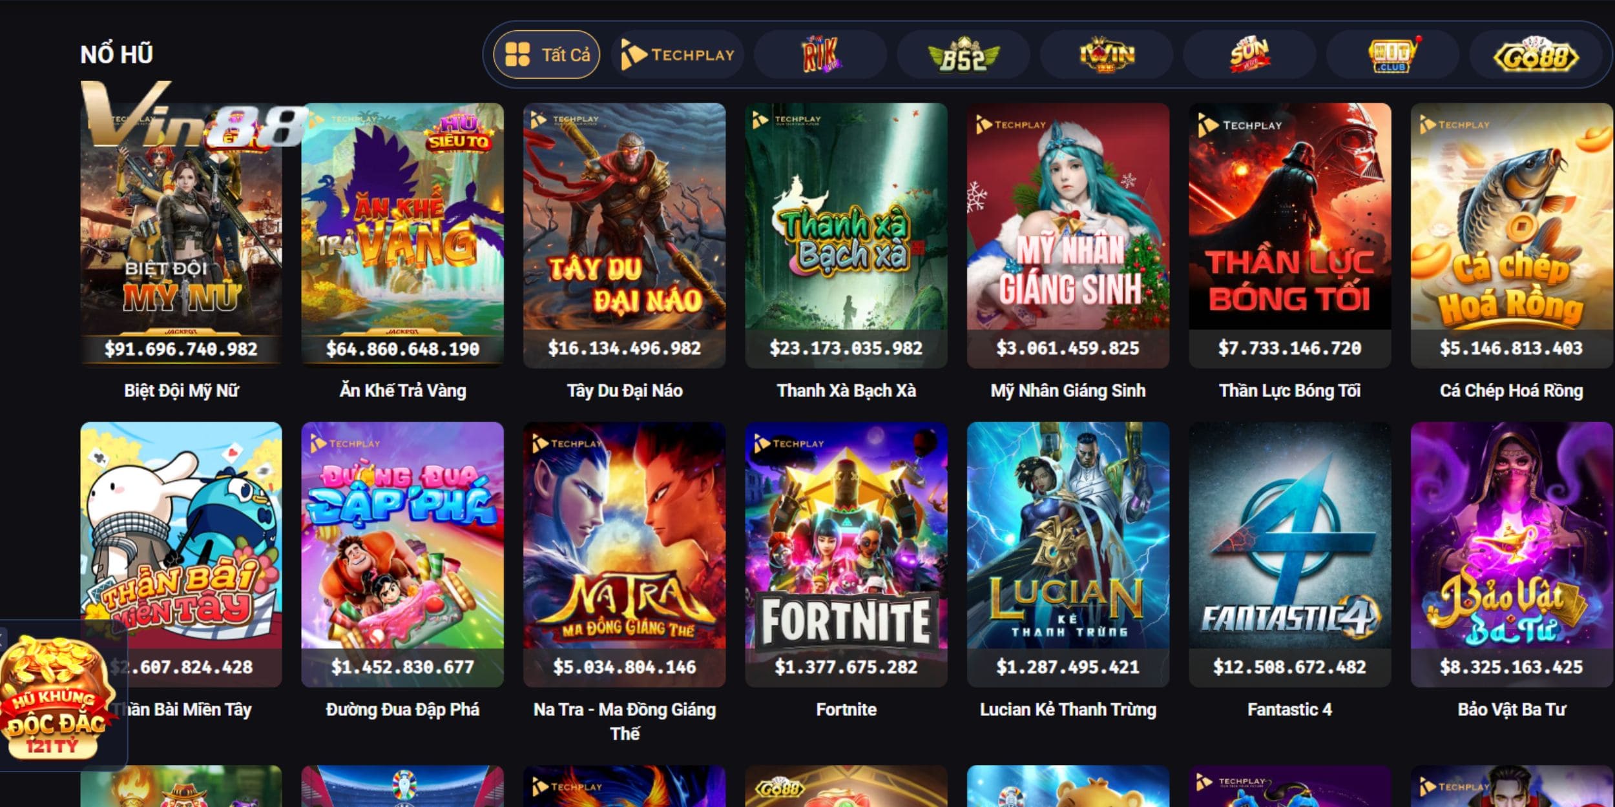Click the Mỹ Nhân Giáng Sinh title

[1068, 391]
